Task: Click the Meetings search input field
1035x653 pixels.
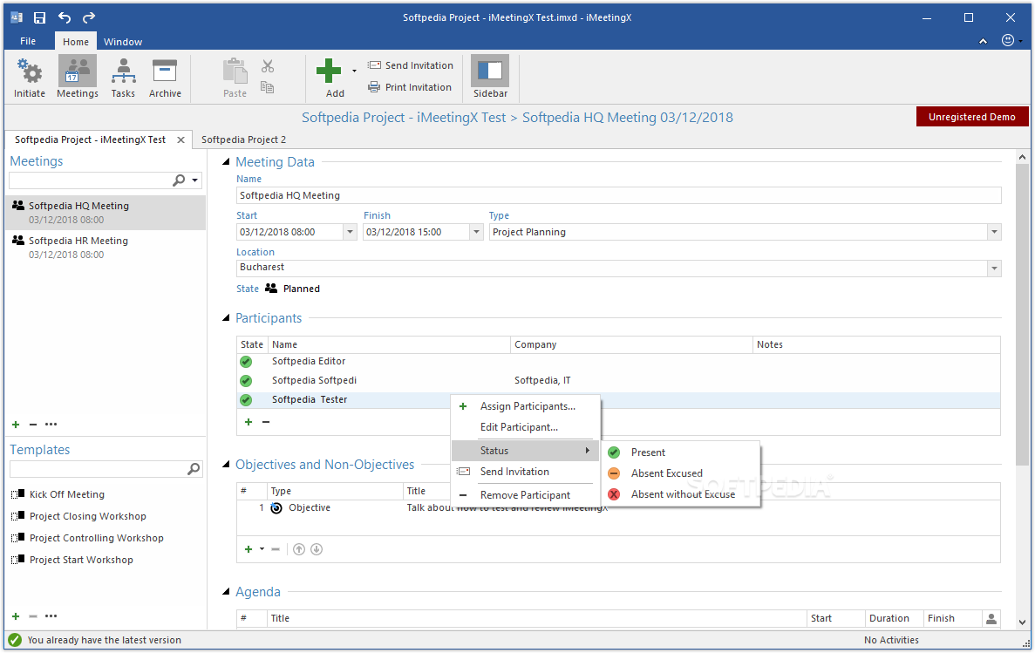Action: [89, 180]
